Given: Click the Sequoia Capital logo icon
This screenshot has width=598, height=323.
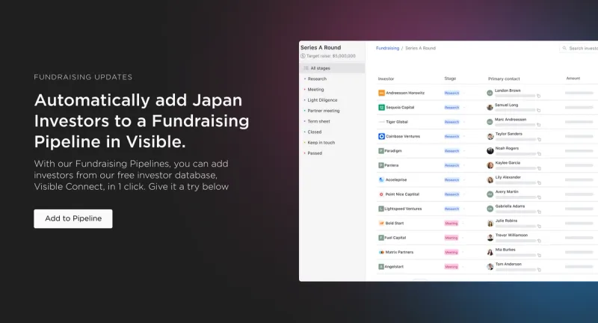Looking at the screenshot, I should pos(381,108).
